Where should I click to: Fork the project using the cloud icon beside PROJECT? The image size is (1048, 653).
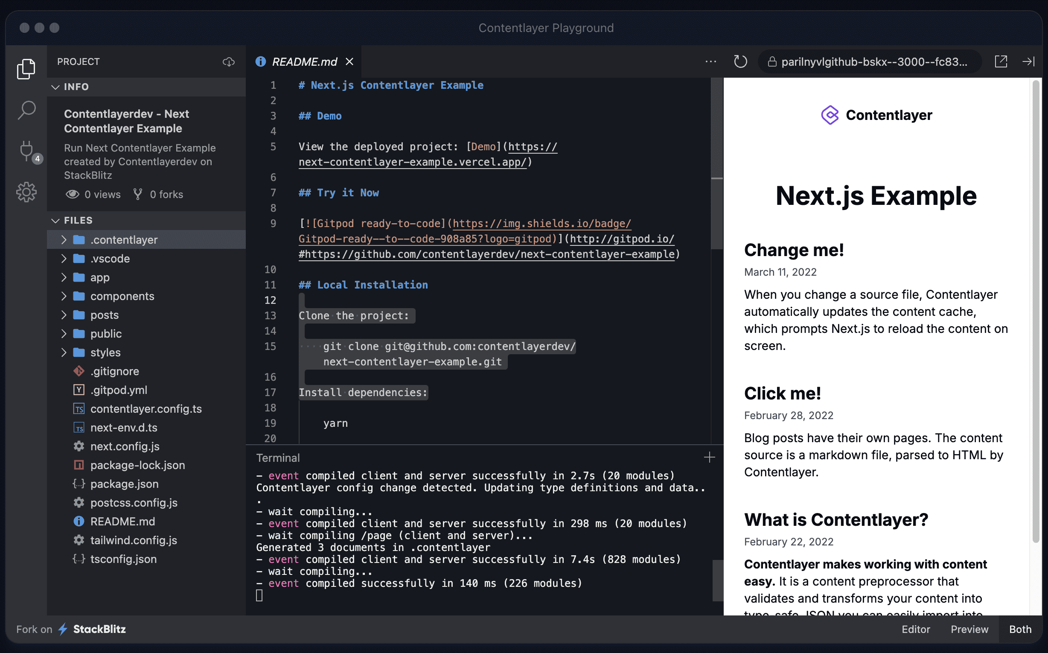click(228, 61)
